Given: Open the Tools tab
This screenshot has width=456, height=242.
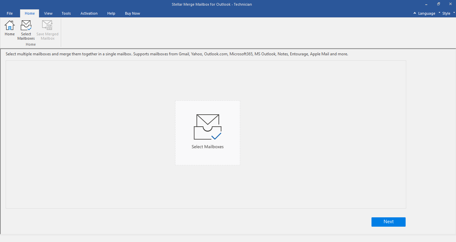Looking at the screenshot, I should click(x=66, y=13).
